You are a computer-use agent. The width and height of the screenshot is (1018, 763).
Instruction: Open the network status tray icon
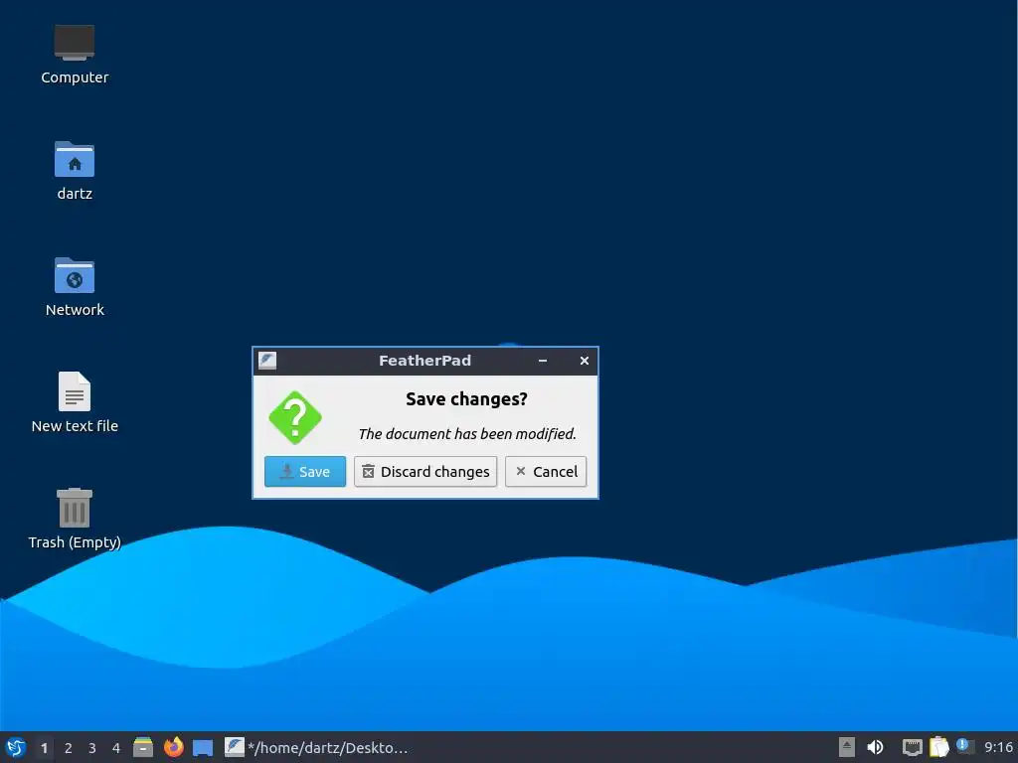[x=913, y=747]
